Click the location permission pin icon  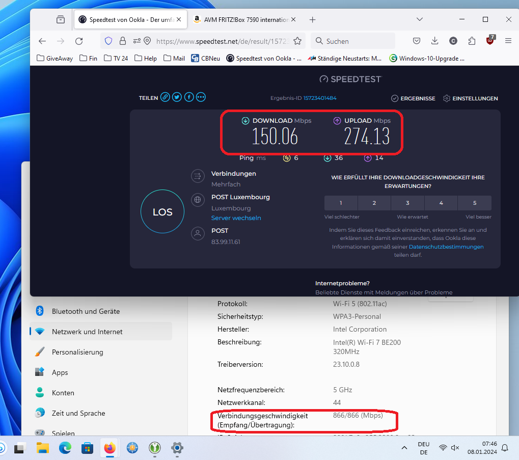pyautogui.click(x=147, y=41)
